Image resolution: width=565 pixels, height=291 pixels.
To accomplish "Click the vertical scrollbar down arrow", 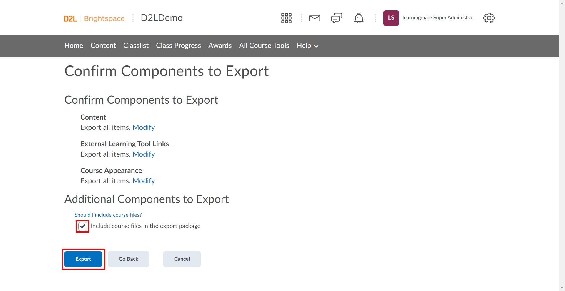I will coord(562,288).
